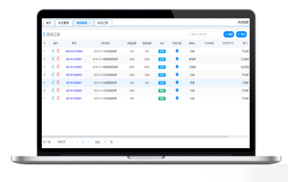Click the blue status badge in row 5
Viewport: 288px width, 182px height.
[x=162, y=83]
